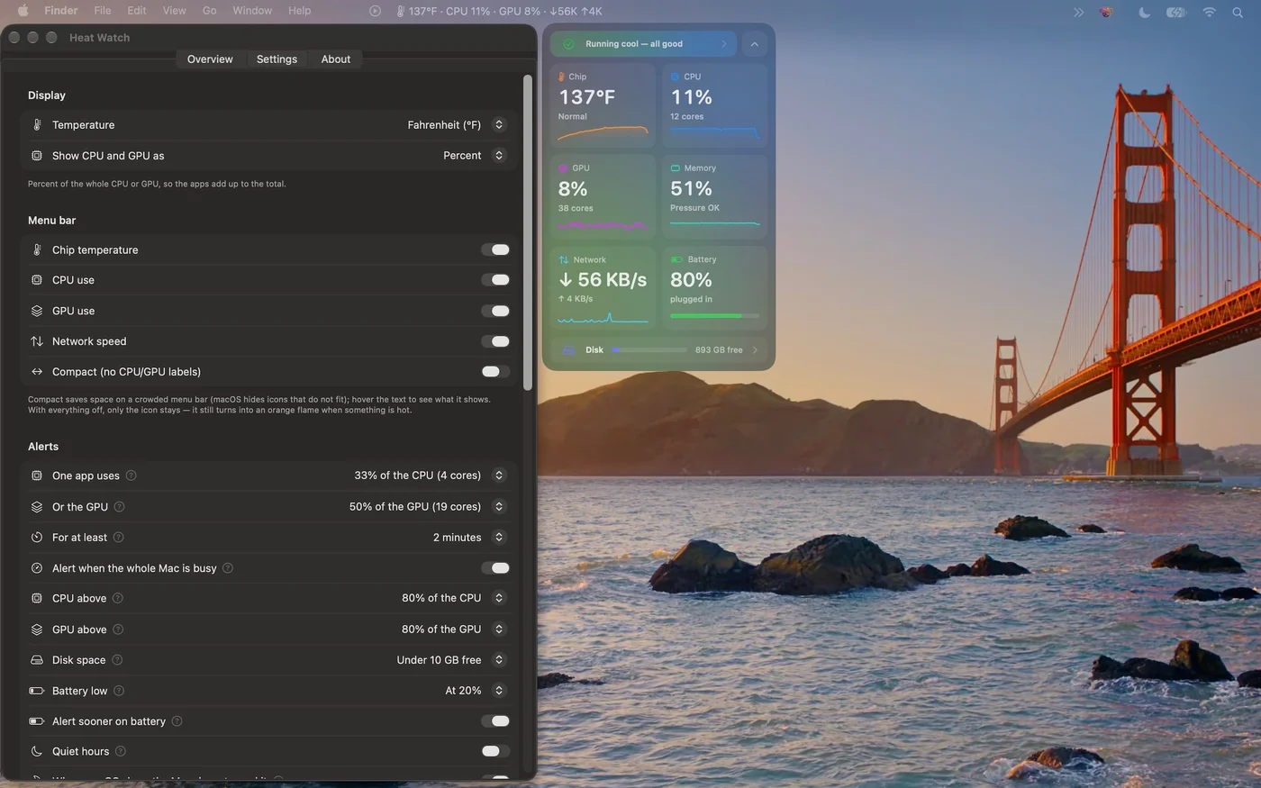This screenshot has width=1261, height=788.
Task: Click the battery icon beside Battery low
Action: (37, 691)
